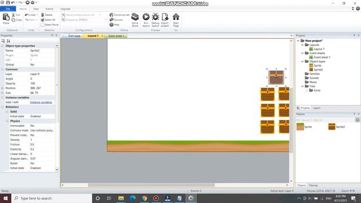Run the layout preview
The width and height of the screenshot is (361, 203).
pyautogui.click(x=146, y=20)
